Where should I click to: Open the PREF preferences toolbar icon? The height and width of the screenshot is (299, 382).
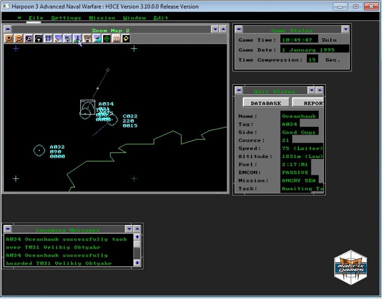click(48, 38)
